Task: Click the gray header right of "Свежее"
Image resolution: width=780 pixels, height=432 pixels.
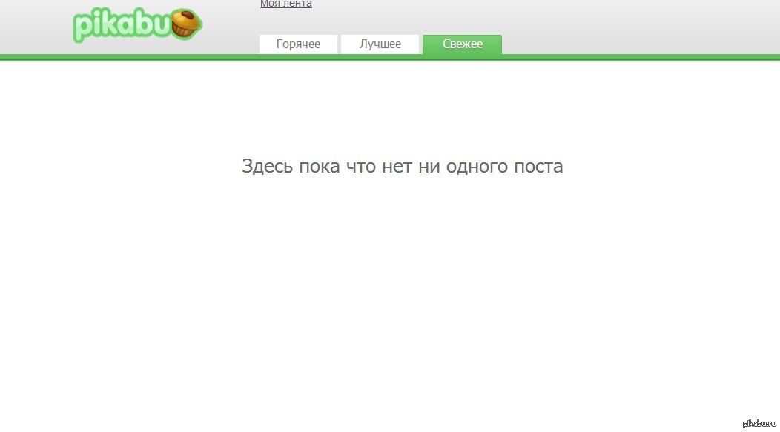Action: tap(638, 30)
